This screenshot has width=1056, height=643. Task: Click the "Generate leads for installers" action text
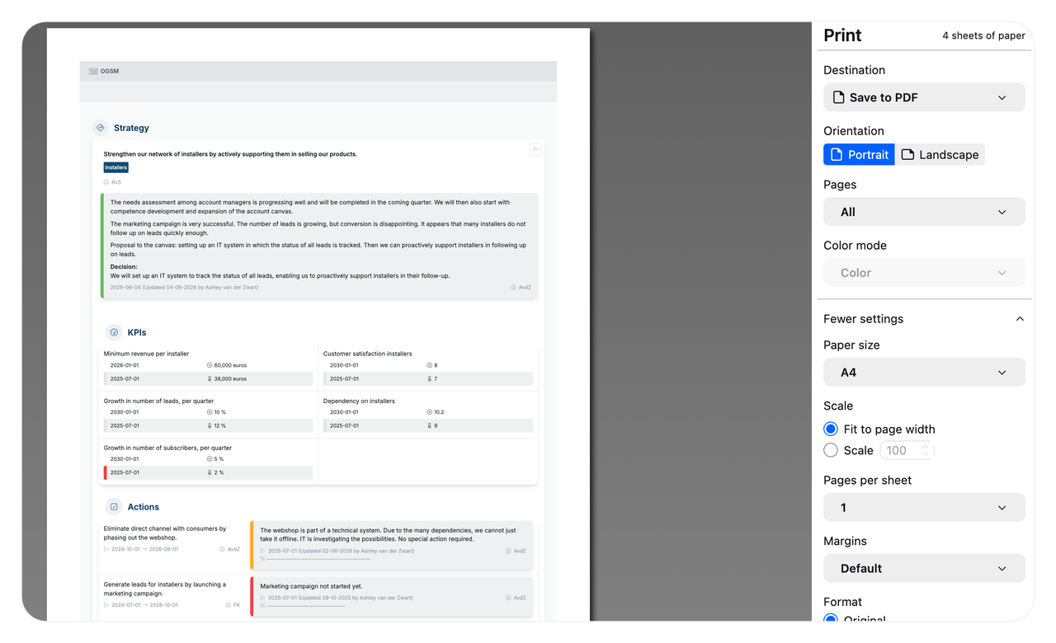pos(165,589)
